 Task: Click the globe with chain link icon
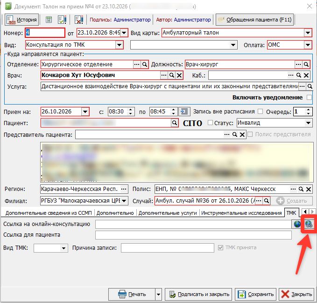click(309, 224)
